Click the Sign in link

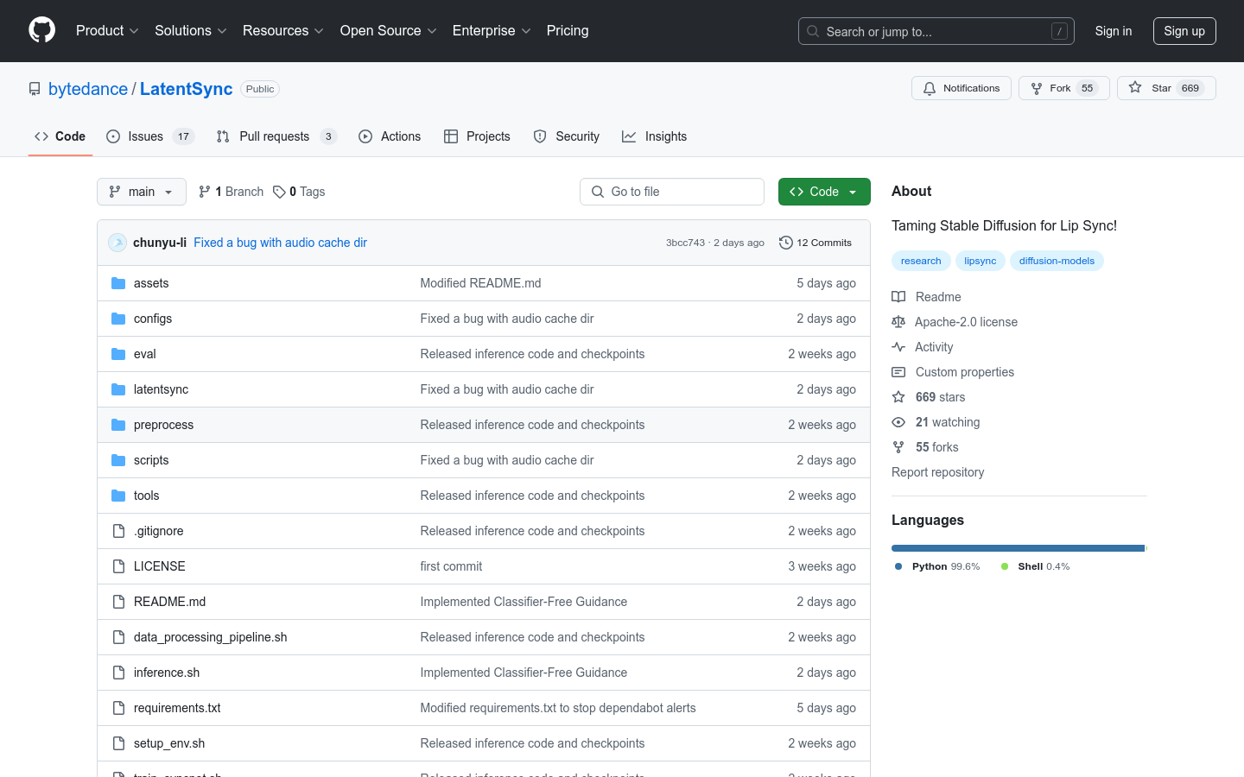1113,31
